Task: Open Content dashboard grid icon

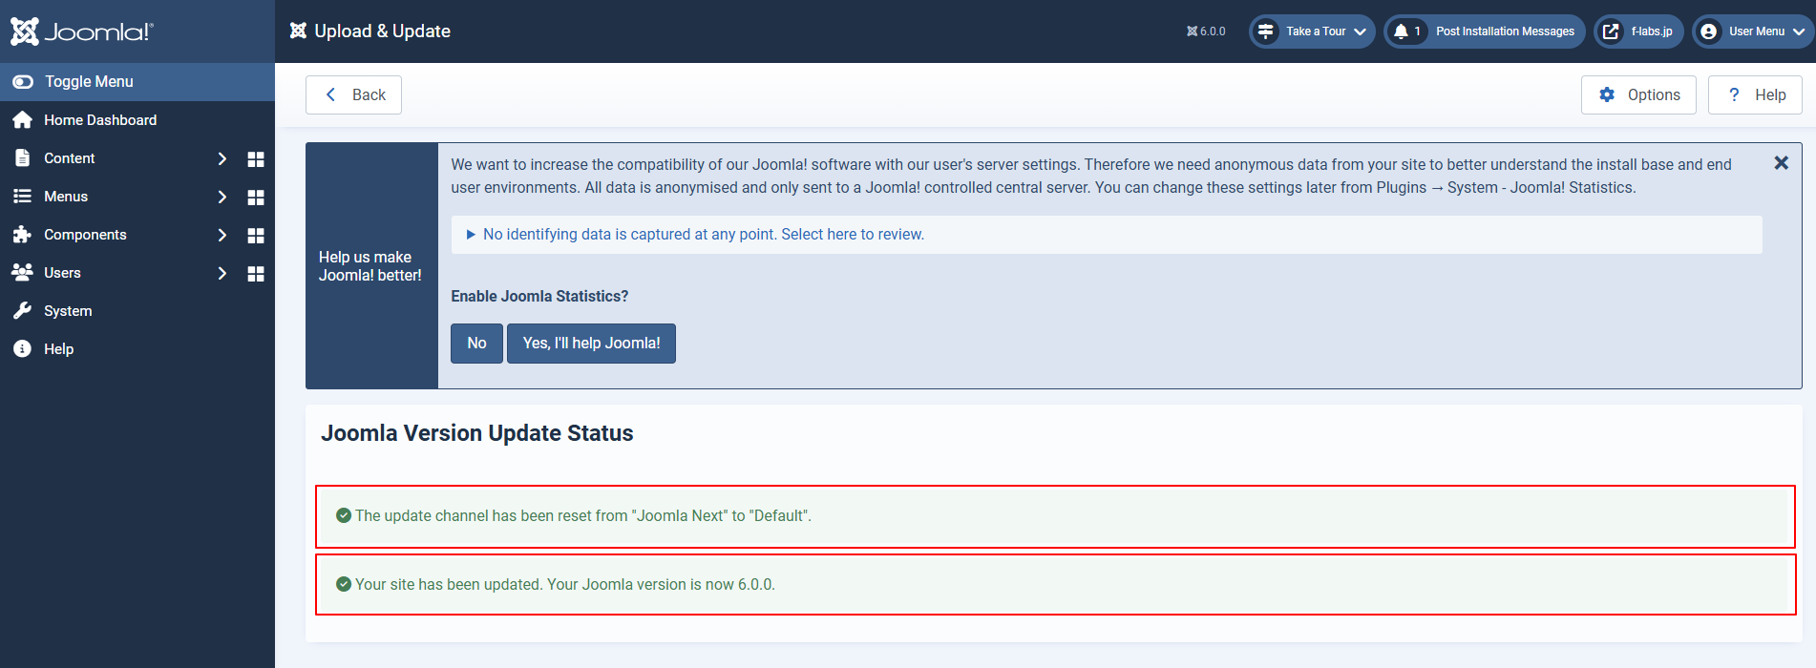Action: point(255,159)
